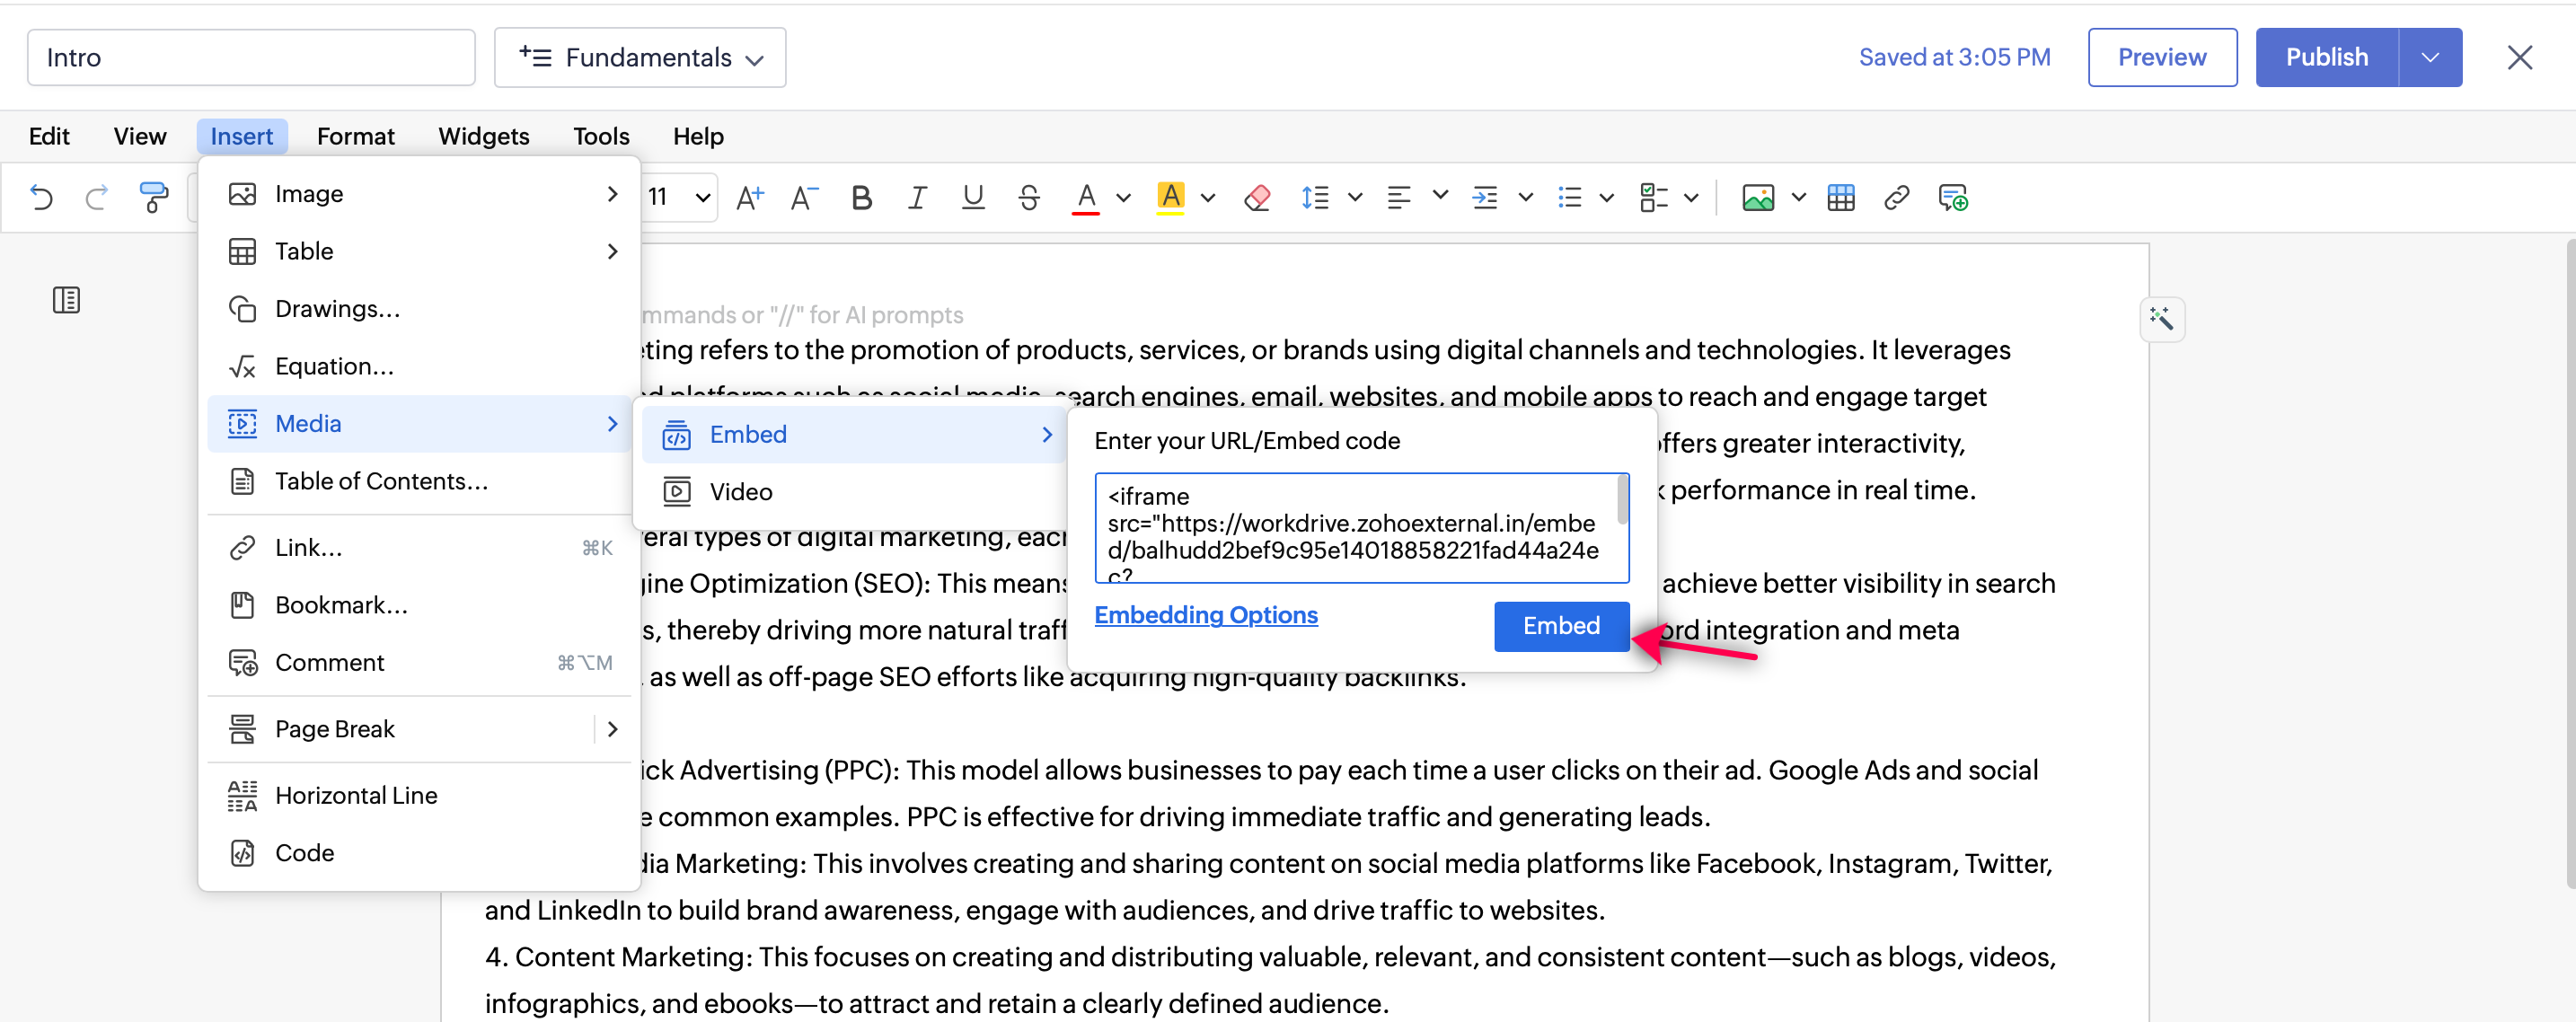Click the add comment toolbar icon
Image resolution: width=2576 pixels, height=1022 pixels.
1953,198
